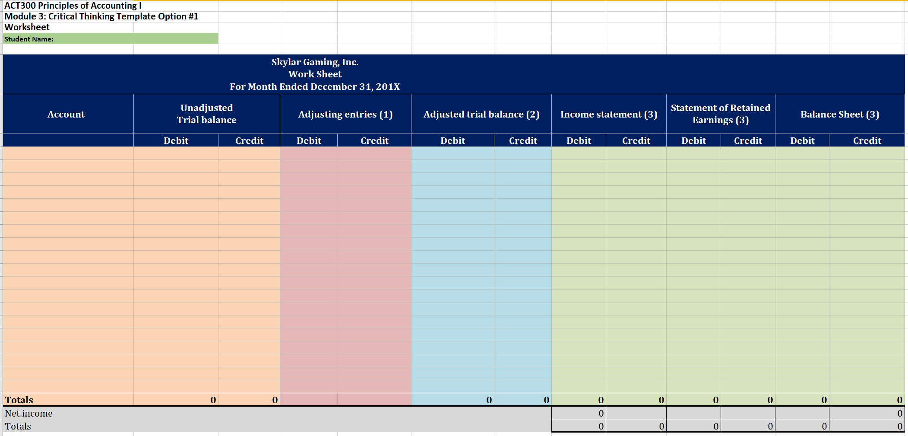Click 'For Month Ended December 31, 201X' heading
Screen dimensions: 908x436
pos(315,86)
